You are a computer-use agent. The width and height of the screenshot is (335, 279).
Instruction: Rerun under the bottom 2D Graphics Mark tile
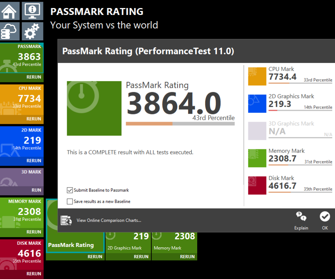[x=141, y=257]
